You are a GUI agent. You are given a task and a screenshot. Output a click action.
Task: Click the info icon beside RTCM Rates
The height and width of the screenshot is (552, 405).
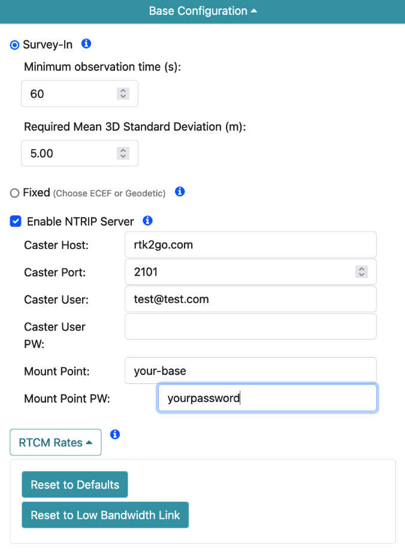click(115, 434)
